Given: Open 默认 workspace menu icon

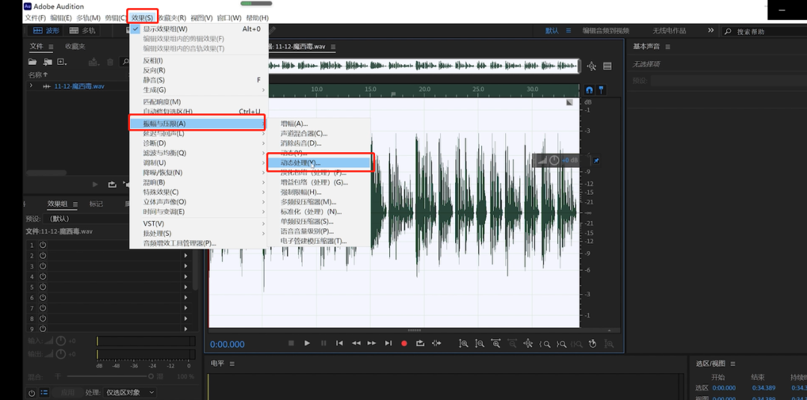Looking at the screenshot, I should [x=568, y=31].
